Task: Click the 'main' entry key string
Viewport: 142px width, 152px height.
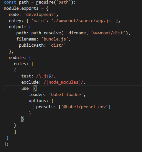Action: point(39,21)
